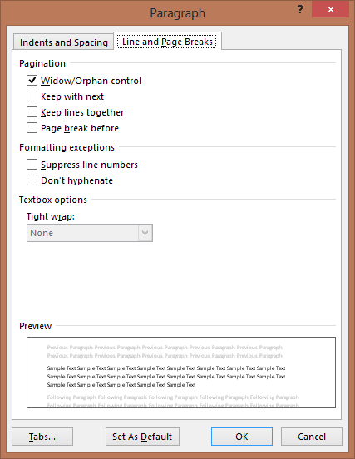
Task: Close the Paragraph dialog with X
Action: (330, 10)
